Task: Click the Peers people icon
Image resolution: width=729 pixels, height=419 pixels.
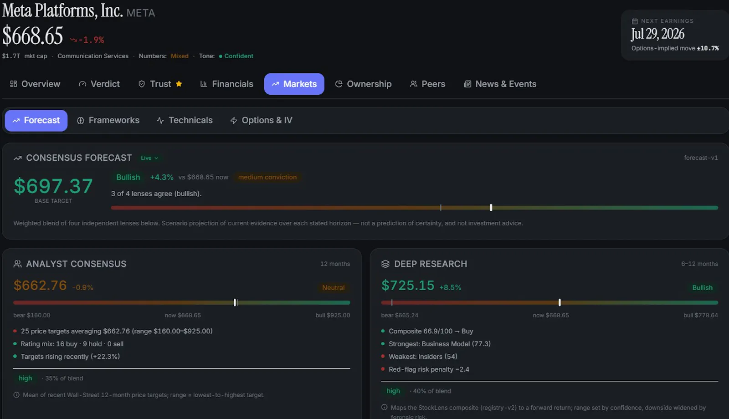Action: coord(414,84)
